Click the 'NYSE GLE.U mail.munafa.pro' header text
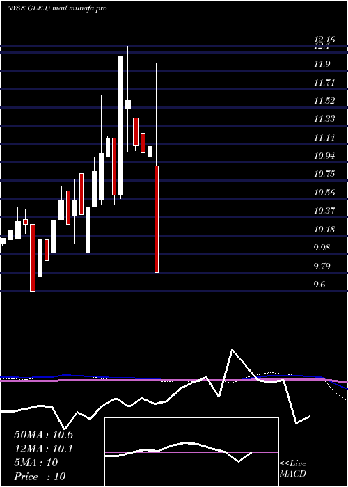Screen dimensions: 348x487 coord(56,8)
